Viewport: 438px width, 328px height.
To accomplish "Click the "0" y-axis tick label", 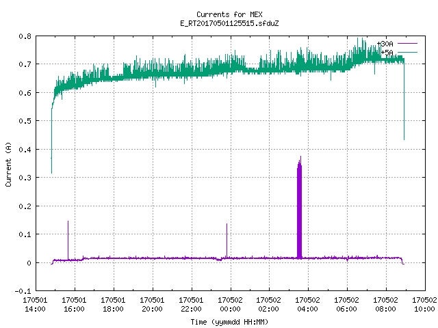I will (x=29, y=262).
